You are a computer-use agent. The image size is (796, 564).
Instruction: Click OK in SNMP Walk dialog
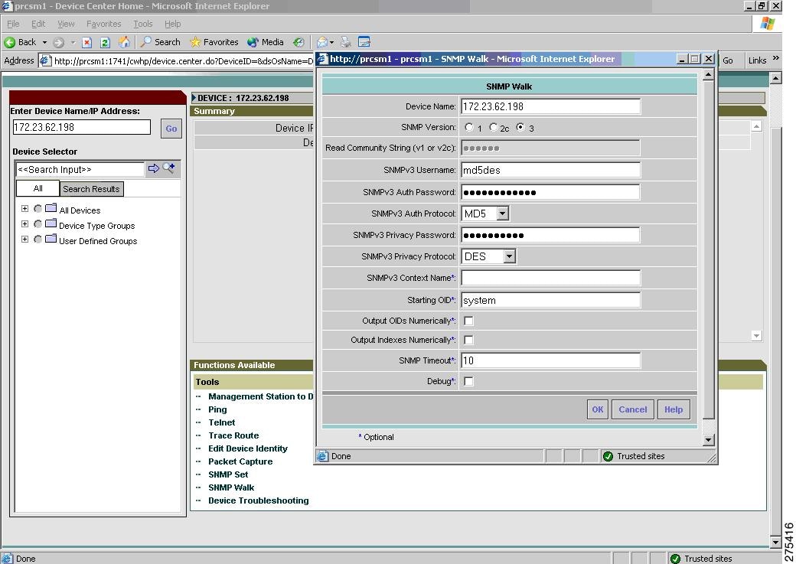[598, 409]
